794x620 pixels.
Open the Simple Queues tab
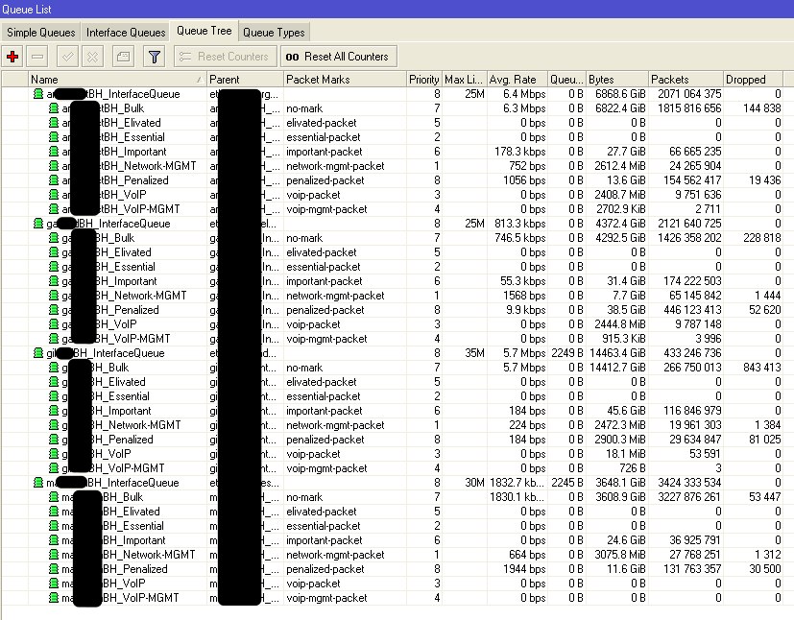[x=41, y=31]
